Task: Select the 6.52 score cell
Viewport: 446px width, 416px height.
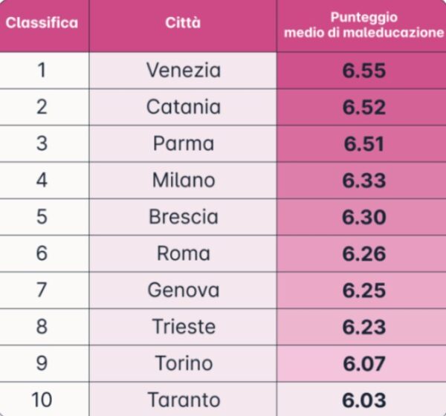Action: [x=363, y=107]
